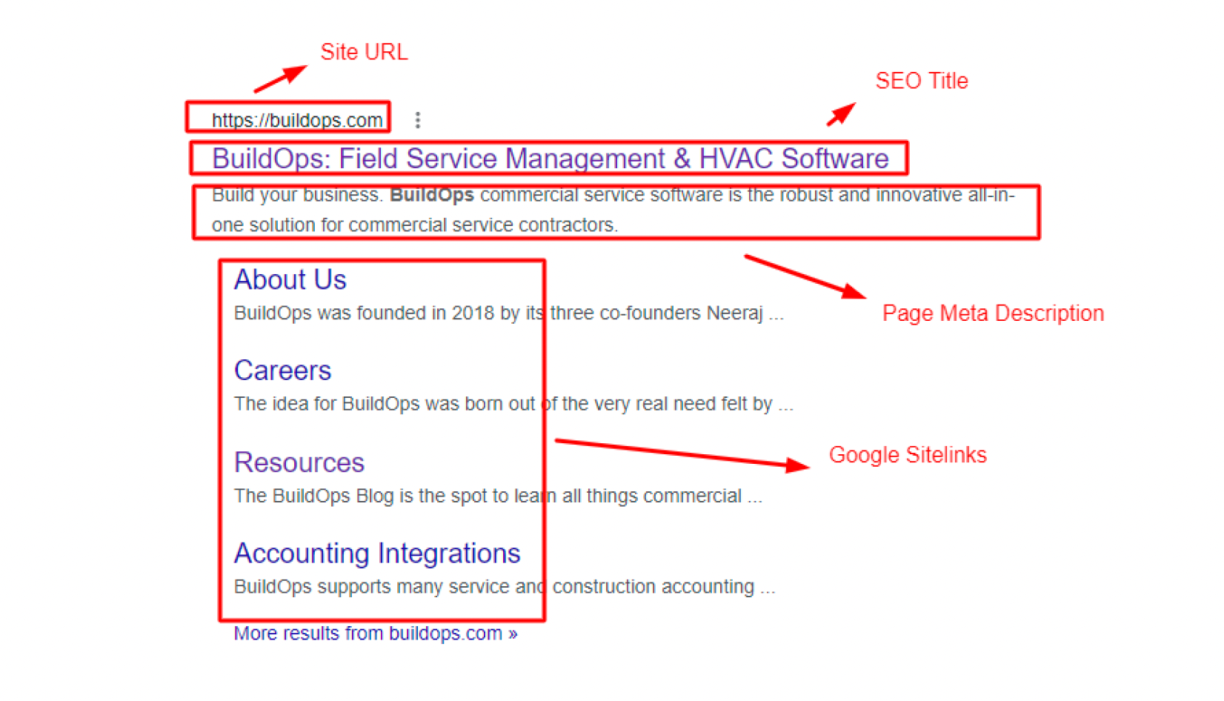Click the Resources snippet about BuildOps Blog
Screen dimensions: 1224x701
498,496
